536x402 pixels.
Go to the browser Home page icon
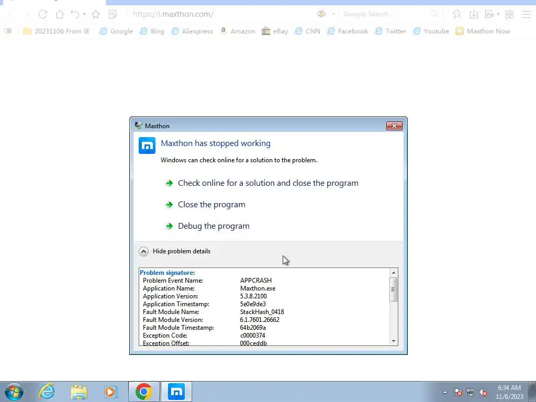click(x=60, y=14)
